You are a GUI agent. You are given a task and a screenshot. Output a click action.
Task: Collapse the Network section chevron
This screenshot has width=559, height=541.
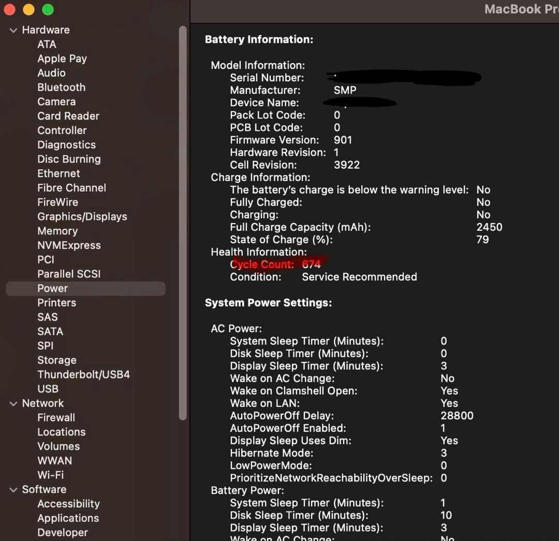pyautogui.click(x=13, y=404)
